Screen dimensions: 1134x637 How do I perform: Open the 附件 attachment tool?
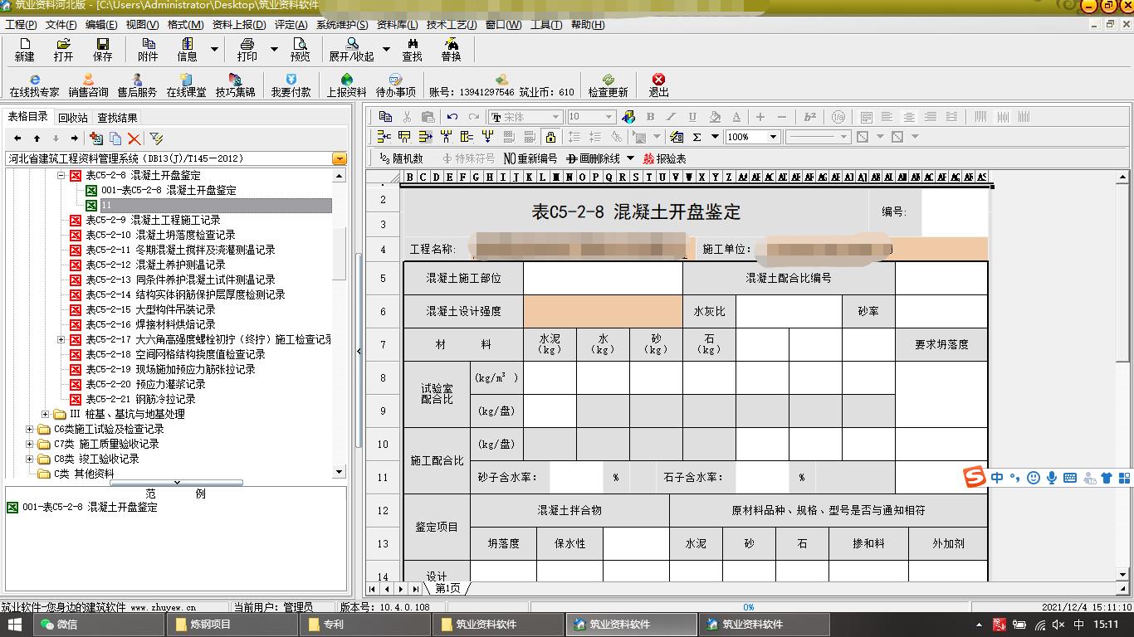coord(148,50)
